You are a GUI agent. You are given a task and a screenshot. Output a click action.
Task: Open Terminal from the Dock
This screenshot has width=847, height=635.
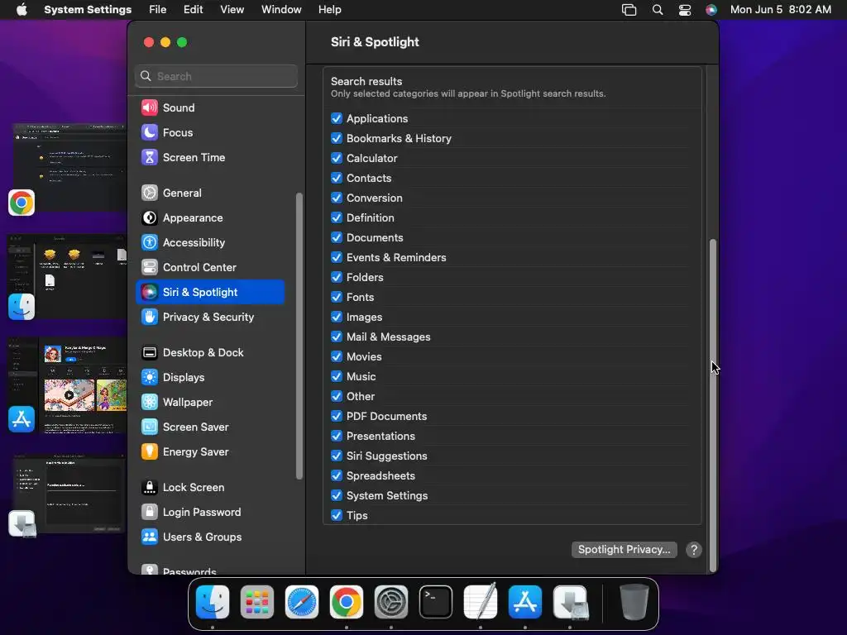tap(435, 602)
